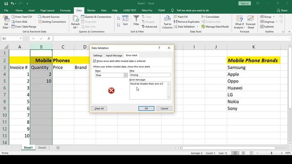Sort A to Z ascending

(119, 18)
